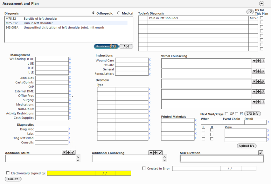Open dropdown for third Verbal Counseling box
Screen dimensions: 271x184
point(254,81)
